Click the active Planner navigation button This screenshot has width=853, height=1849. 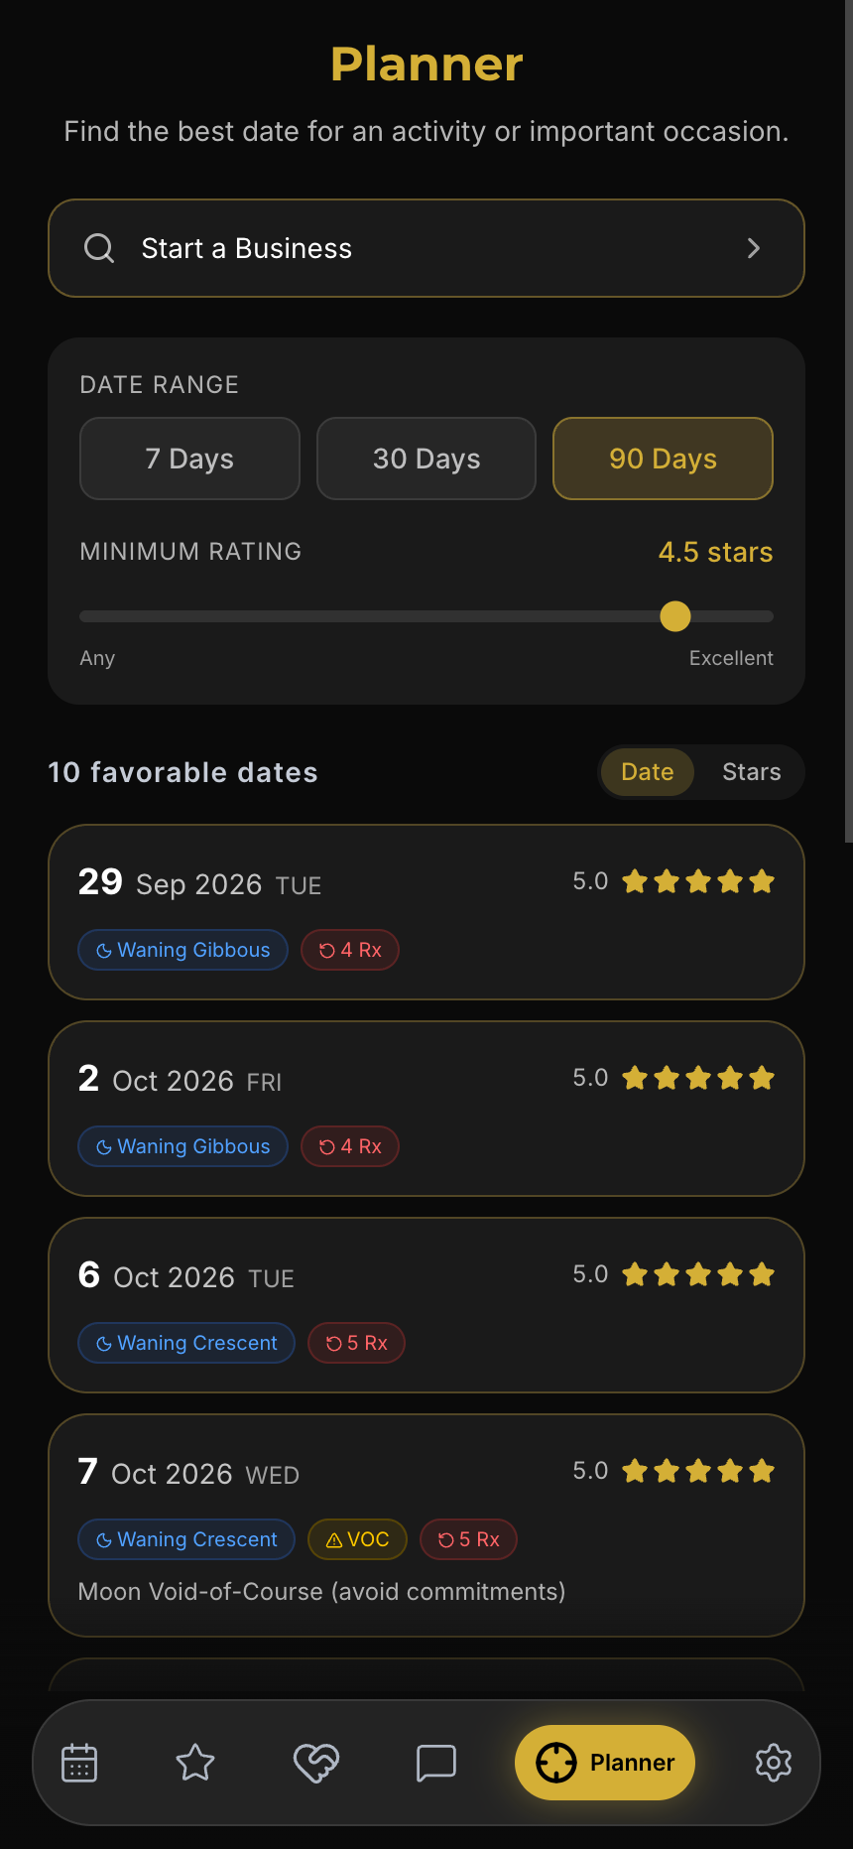click(605, 1763)
